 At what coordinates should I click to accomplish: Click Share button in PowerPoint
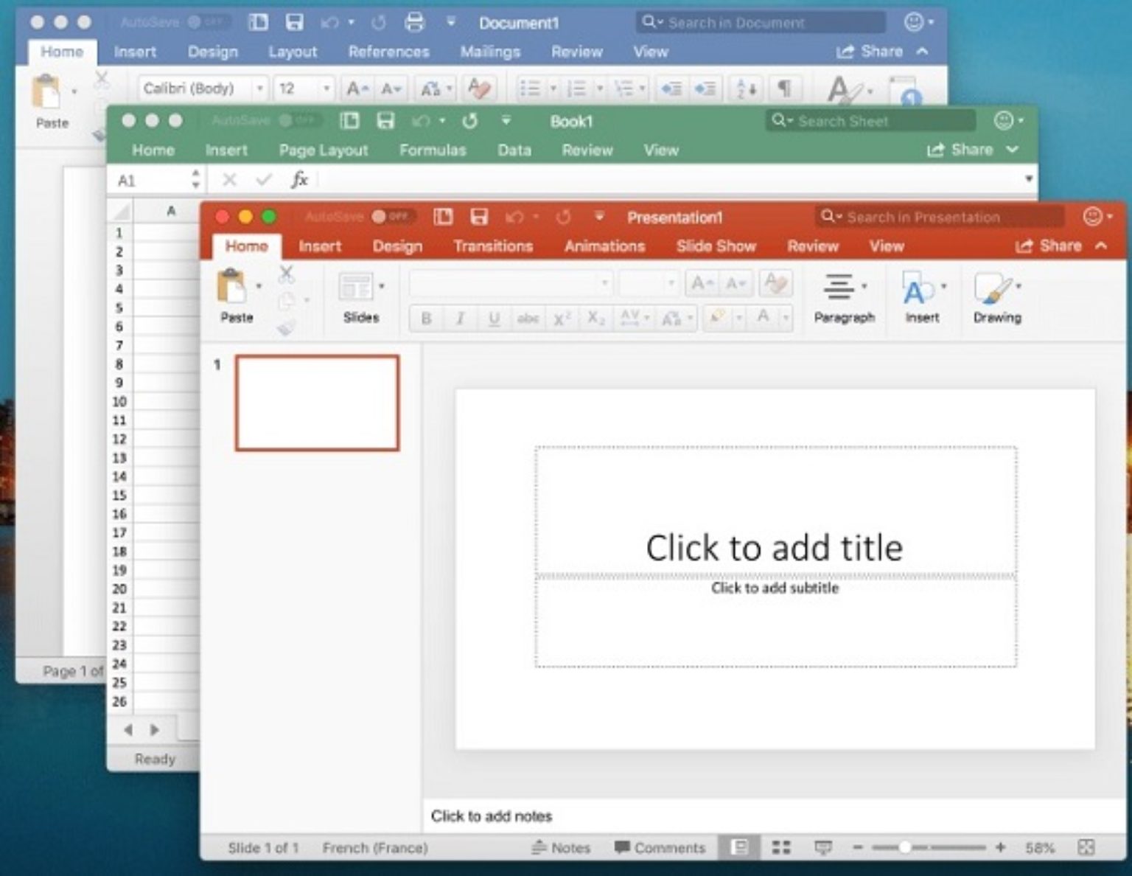pos(1049,246)
